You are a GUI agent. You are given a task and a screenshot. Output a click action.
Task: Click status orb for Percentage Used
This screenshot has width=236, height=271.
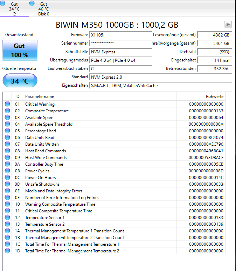[x=7, y=131]
